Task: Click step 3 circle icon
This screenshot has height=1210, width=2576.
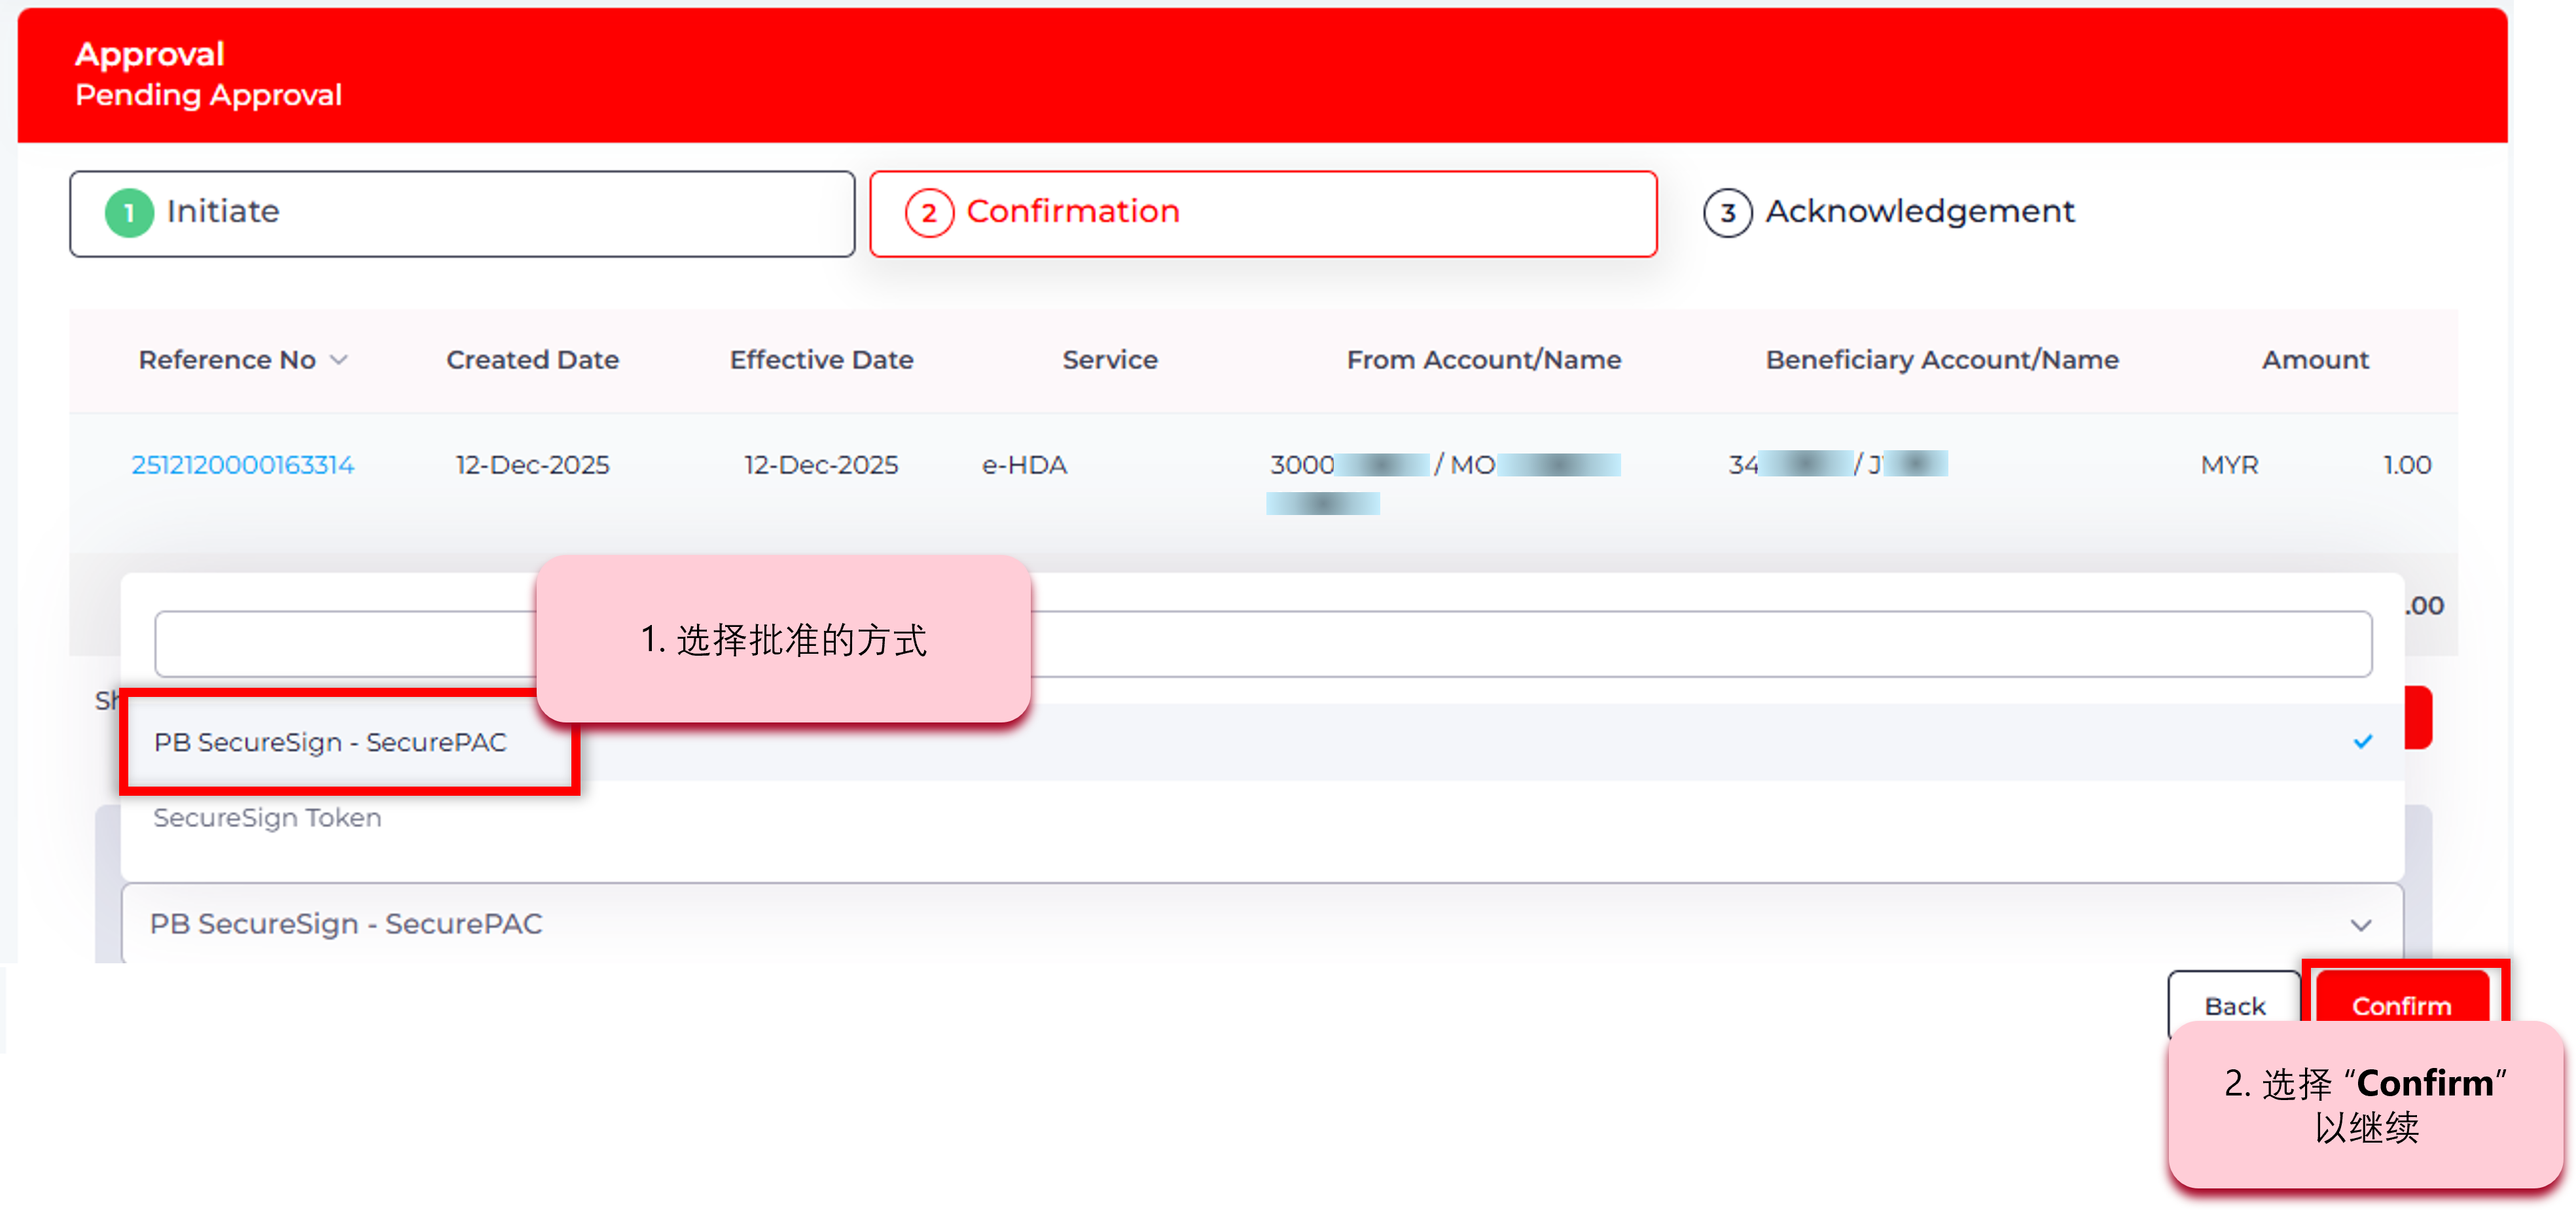Action: coord(1727,213)
